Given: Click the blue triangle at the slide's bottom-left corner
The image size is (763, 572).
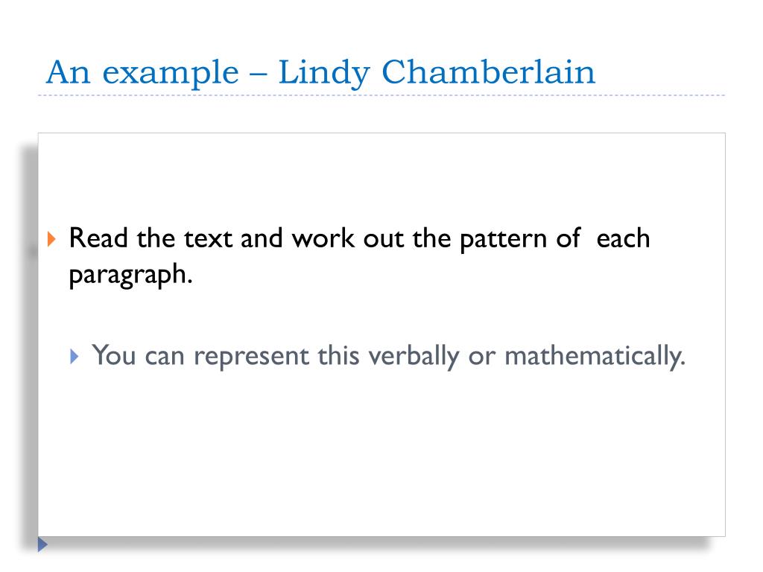Looking at the screenshot, I should click(x=42, y=544).
